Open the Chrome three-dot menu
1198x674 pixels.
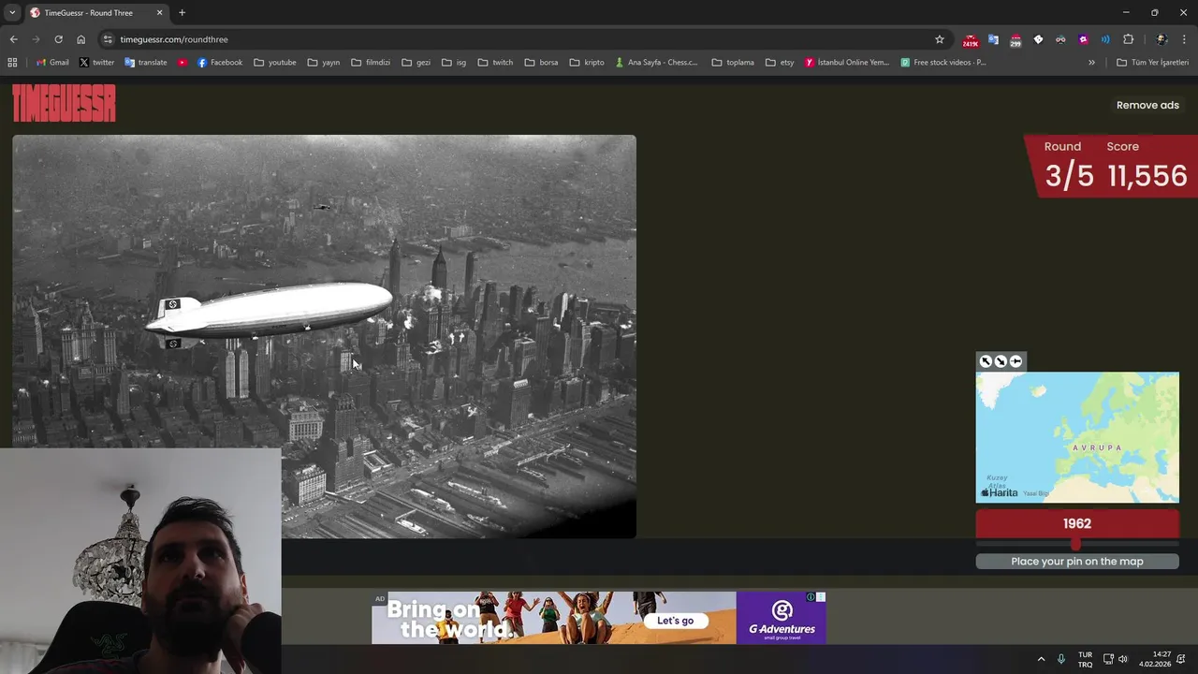1185,39
